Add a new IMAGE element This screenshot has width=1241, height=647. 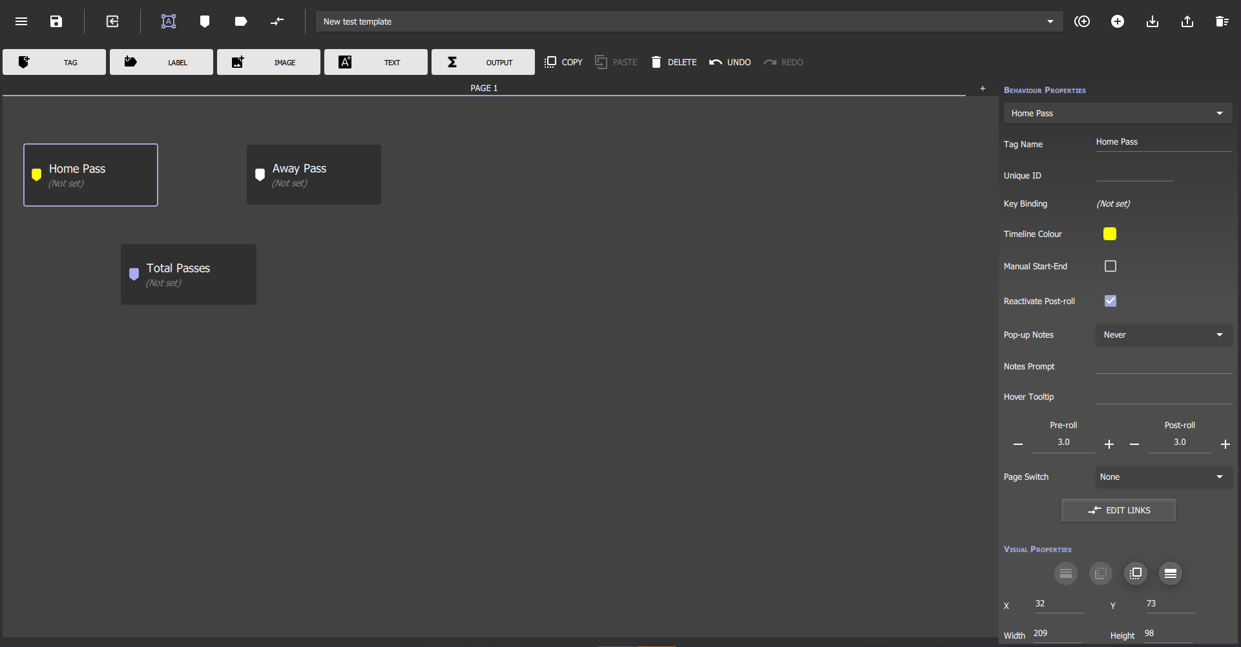269,62
